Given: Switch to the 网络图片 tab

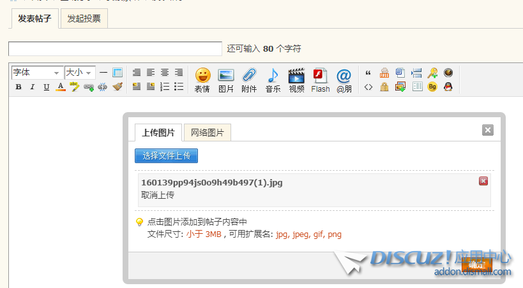Looking at the screenshot, I should click(207, 133).
